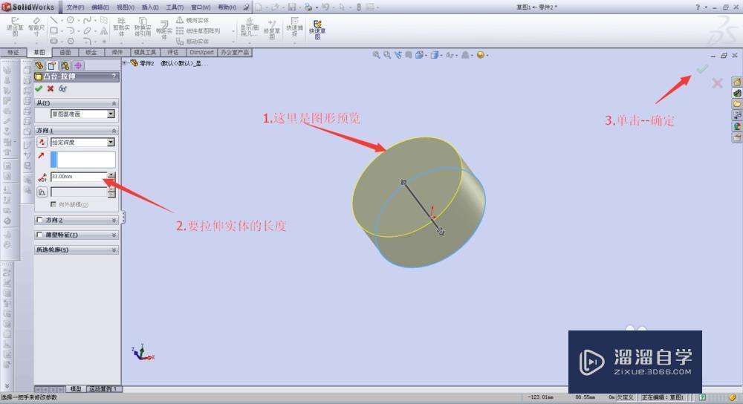Click the reverse direction button
The image size is (743, 404).
(42, 142)
